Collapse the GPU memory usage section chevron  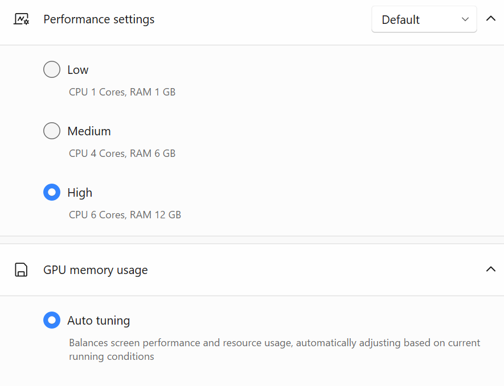pyautogui.click(x=490, y=269)
